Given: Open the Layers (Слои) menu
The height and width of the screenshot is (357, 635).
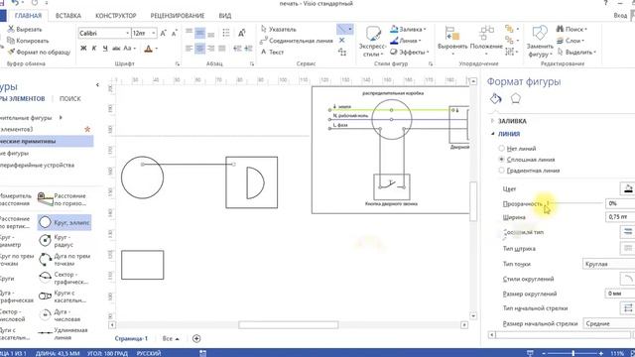Looking at the screenshot, I should click(x=570, y=41).
